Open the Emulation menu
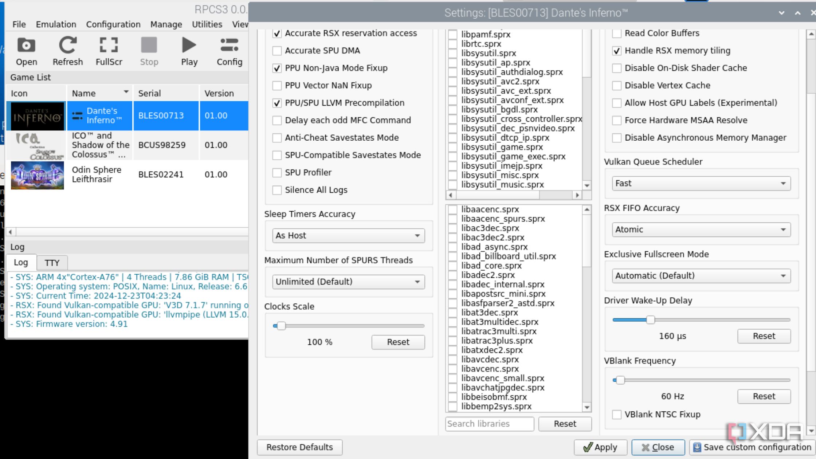Screen dimensions: 816x459 (x=56, y=24)
